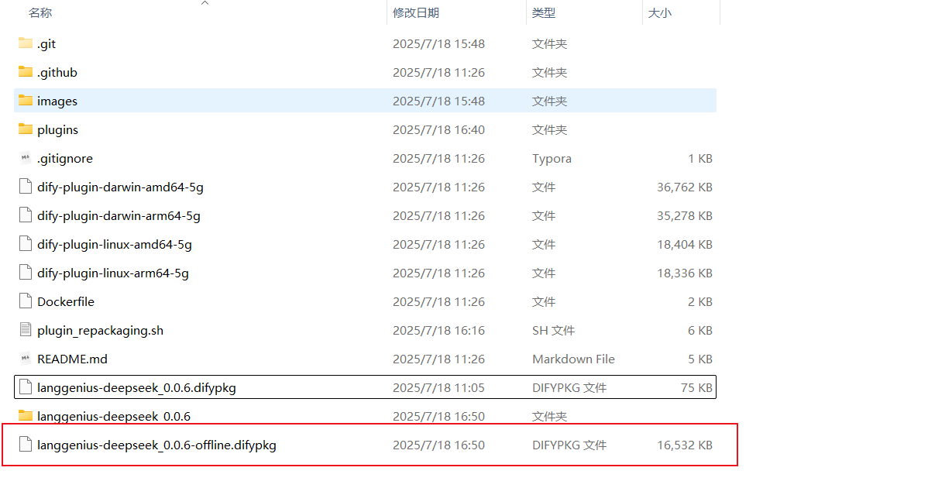952x495 pixels.
Task: Click the langgenius-deepseek_0.0.6.difypkg file icon
Action: (26, 387)
